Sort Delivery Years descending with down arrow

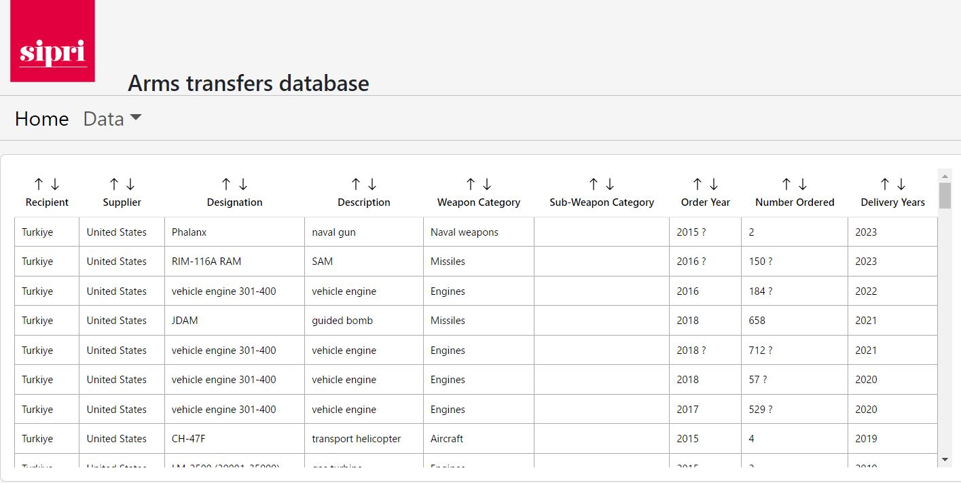coord(901,184)
